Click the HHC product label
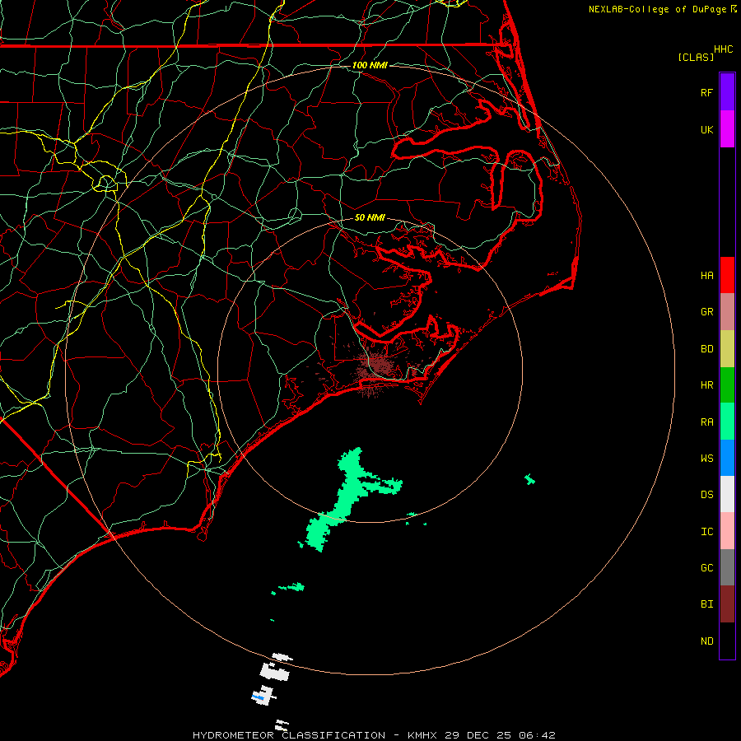This screenshot has height=741, width=741. click(723, 49)
